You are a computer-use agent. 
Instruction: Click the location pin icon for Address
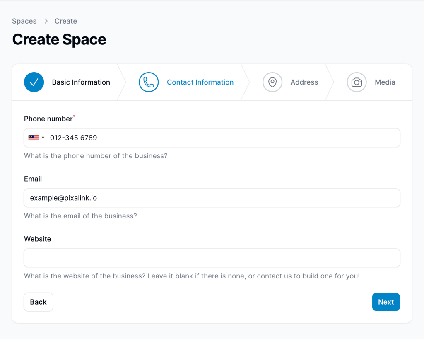tap(272, 82)
